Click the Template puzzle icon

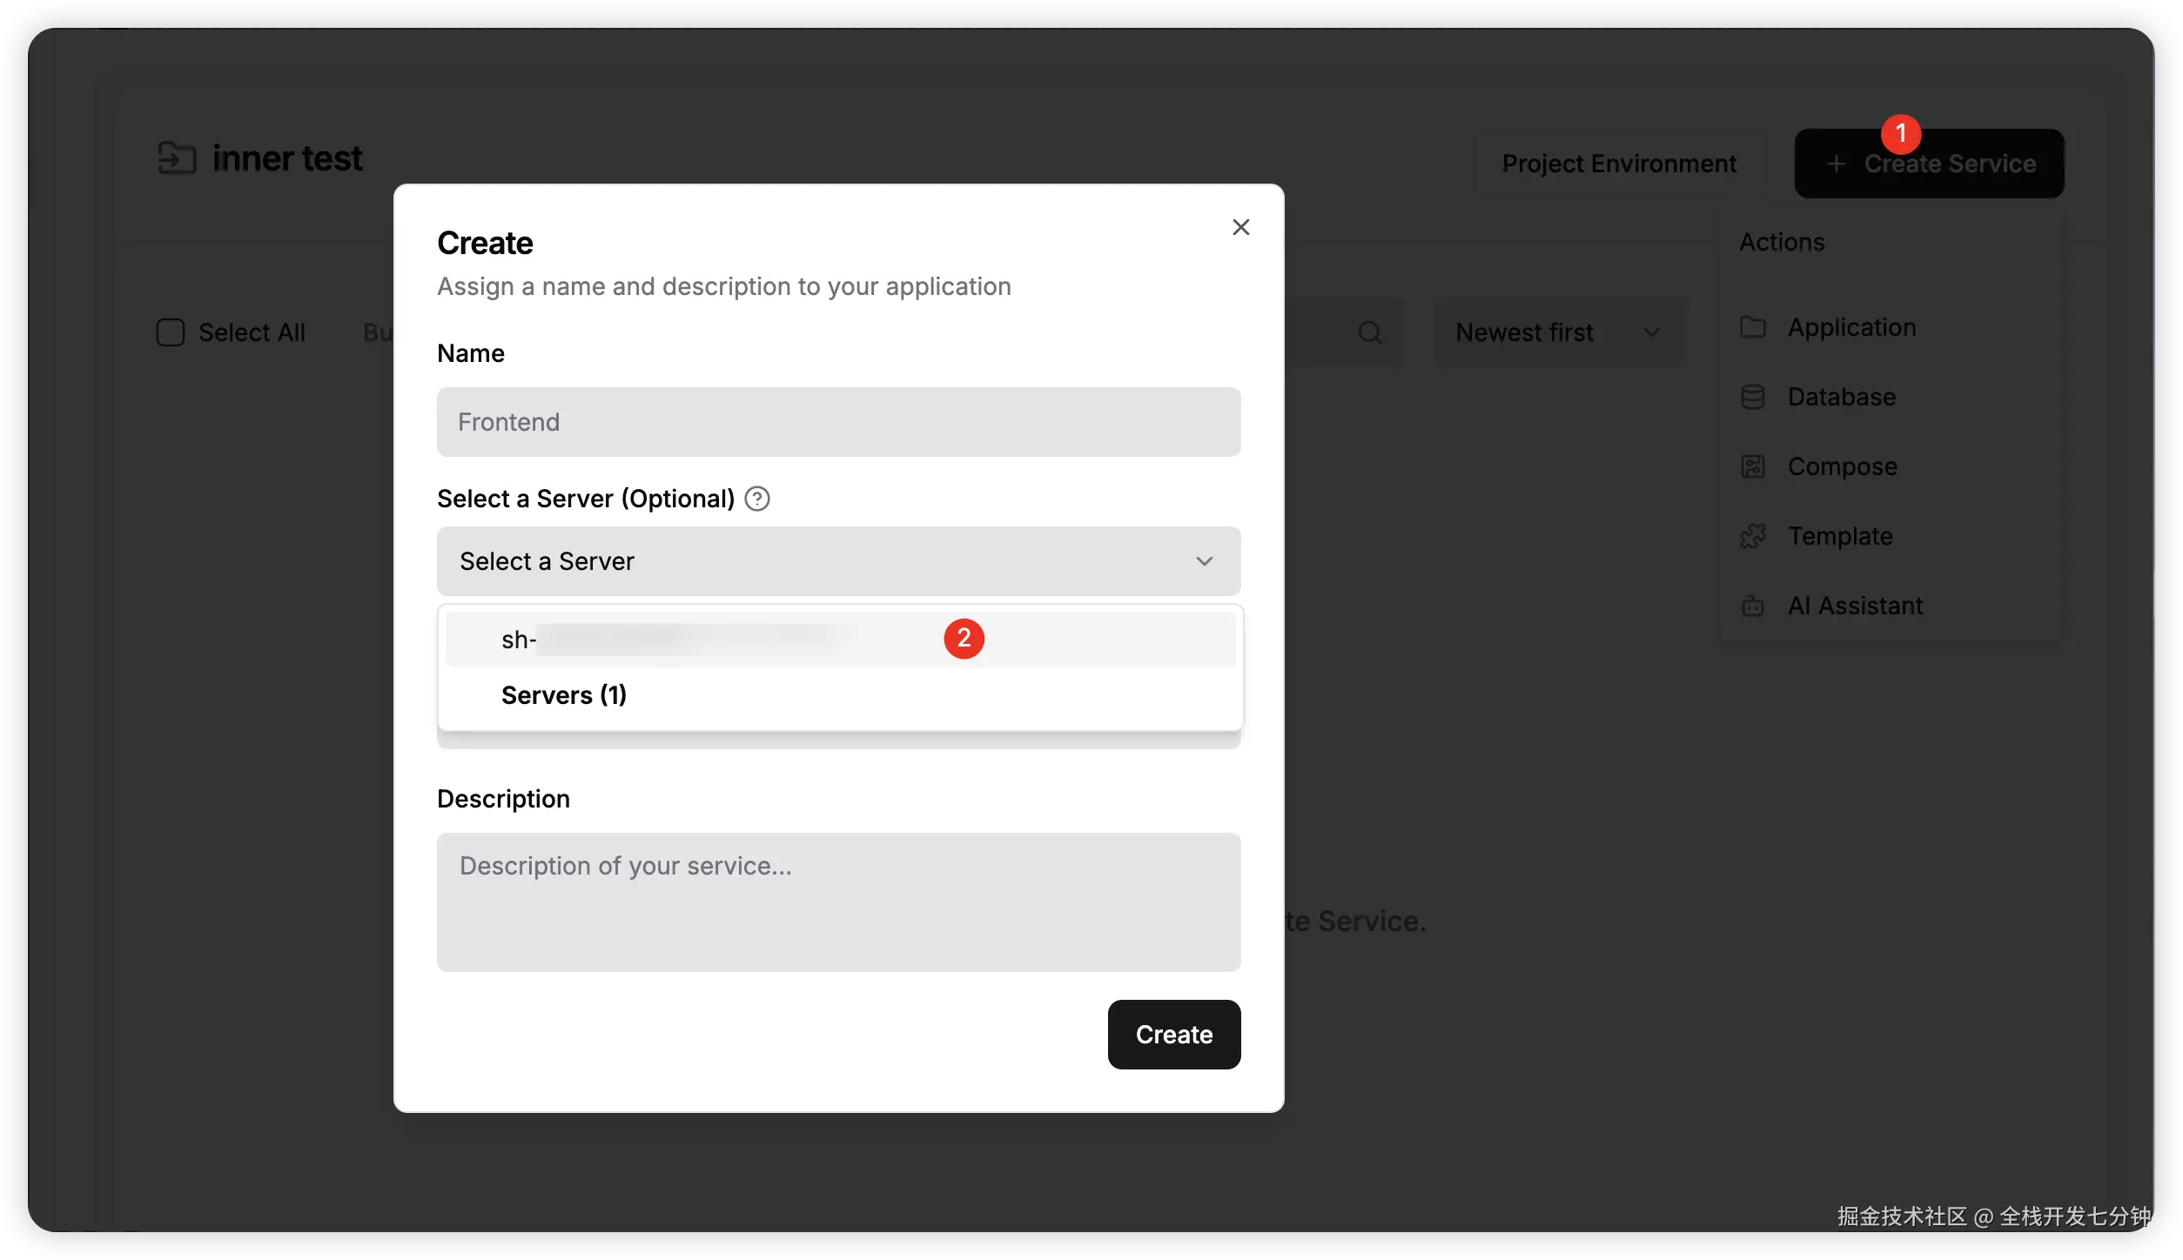click(1752, 536)
